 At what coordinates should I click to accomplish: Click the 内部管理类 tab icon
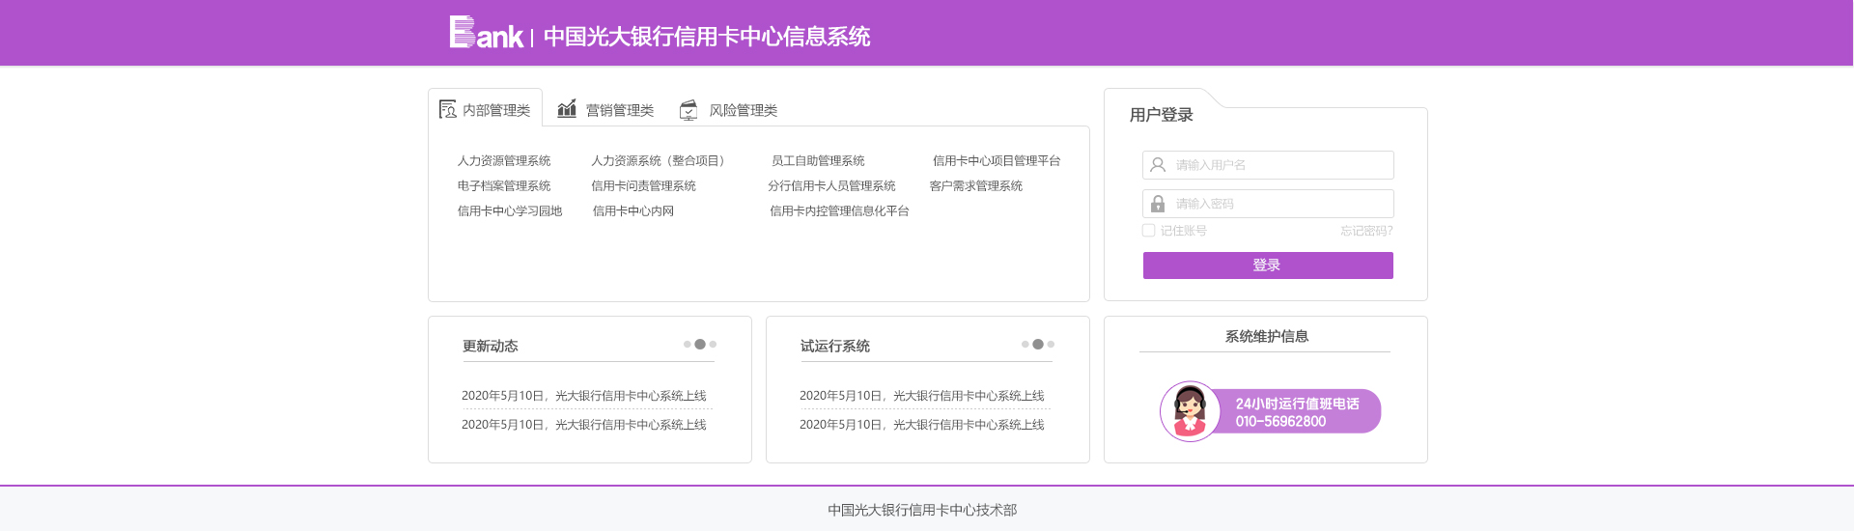(447, 109)
